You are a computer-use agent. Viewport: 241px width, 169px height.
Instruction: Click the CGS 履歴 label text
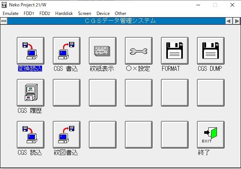30,111
